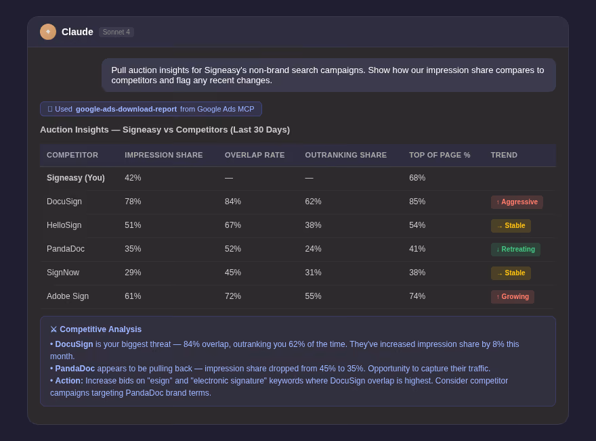This screenshot has width=596, height=441.
Task: Click SignNow's 29% impression share
Action: coord(133,273)
